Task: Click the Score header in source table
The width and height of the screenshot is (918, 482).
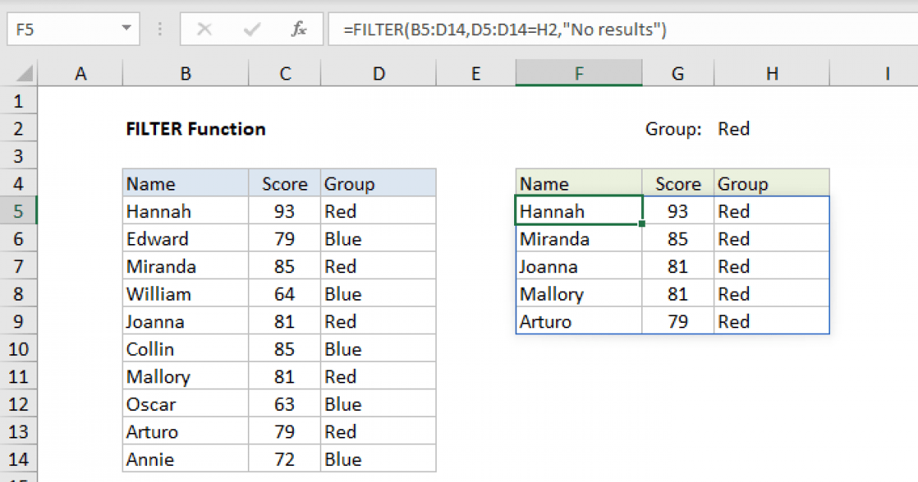Action: click(x=285, y=184)
